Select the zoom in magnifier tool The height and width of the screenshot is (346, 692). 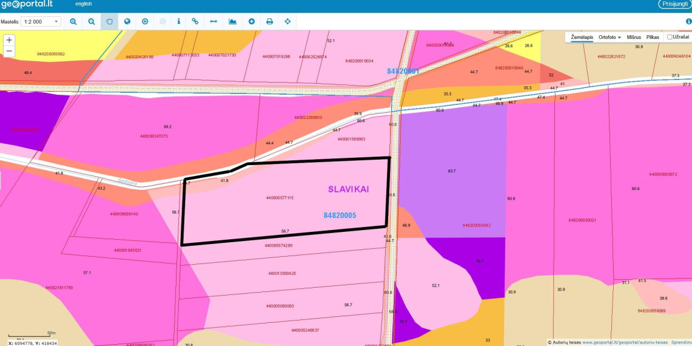point(73,21)
